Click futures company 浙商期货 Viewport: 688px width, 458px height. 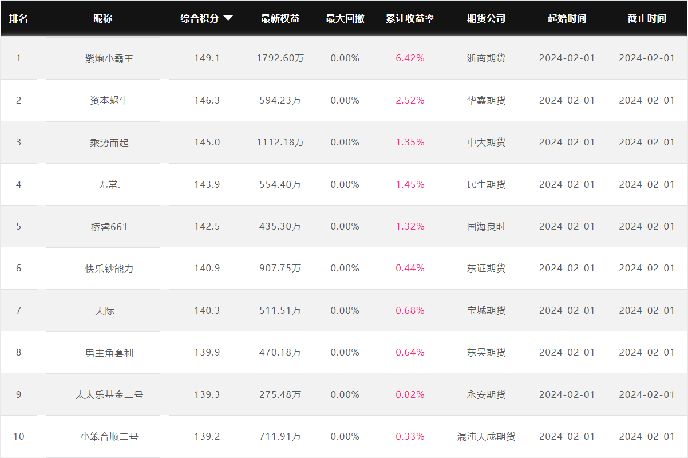[487, 58]
